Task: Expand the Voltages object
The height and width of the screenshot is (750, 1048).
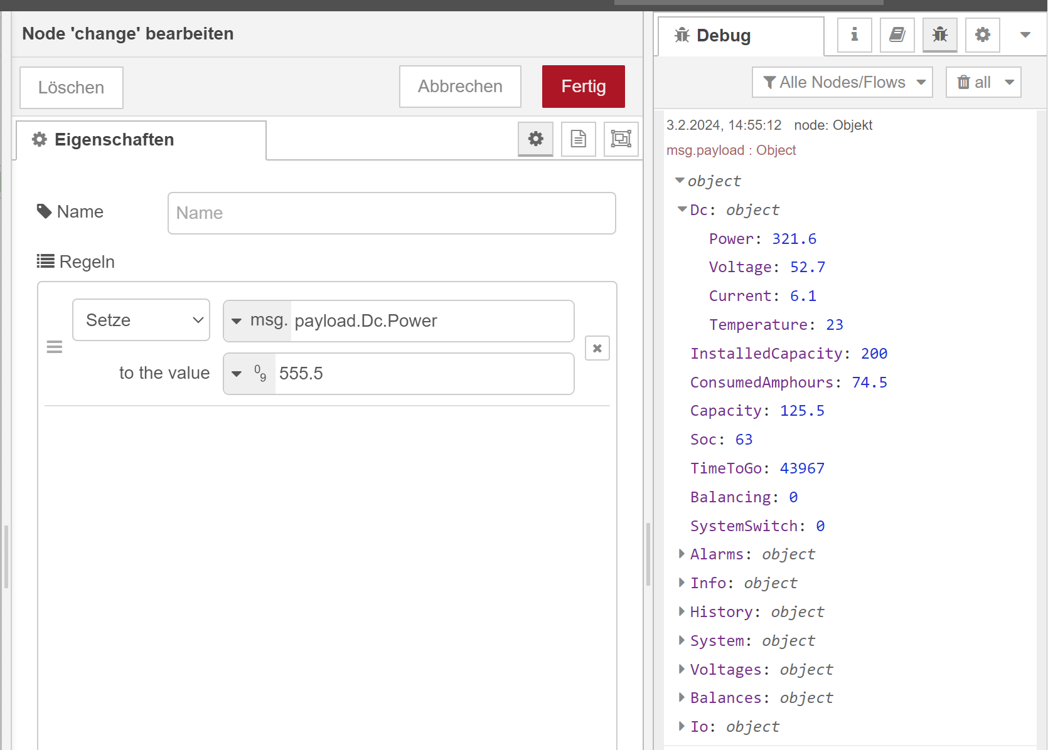Action: point(682,669)
